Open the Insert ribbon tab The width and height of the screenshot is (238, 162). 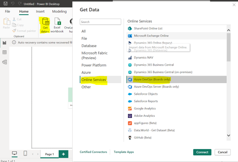40,11
